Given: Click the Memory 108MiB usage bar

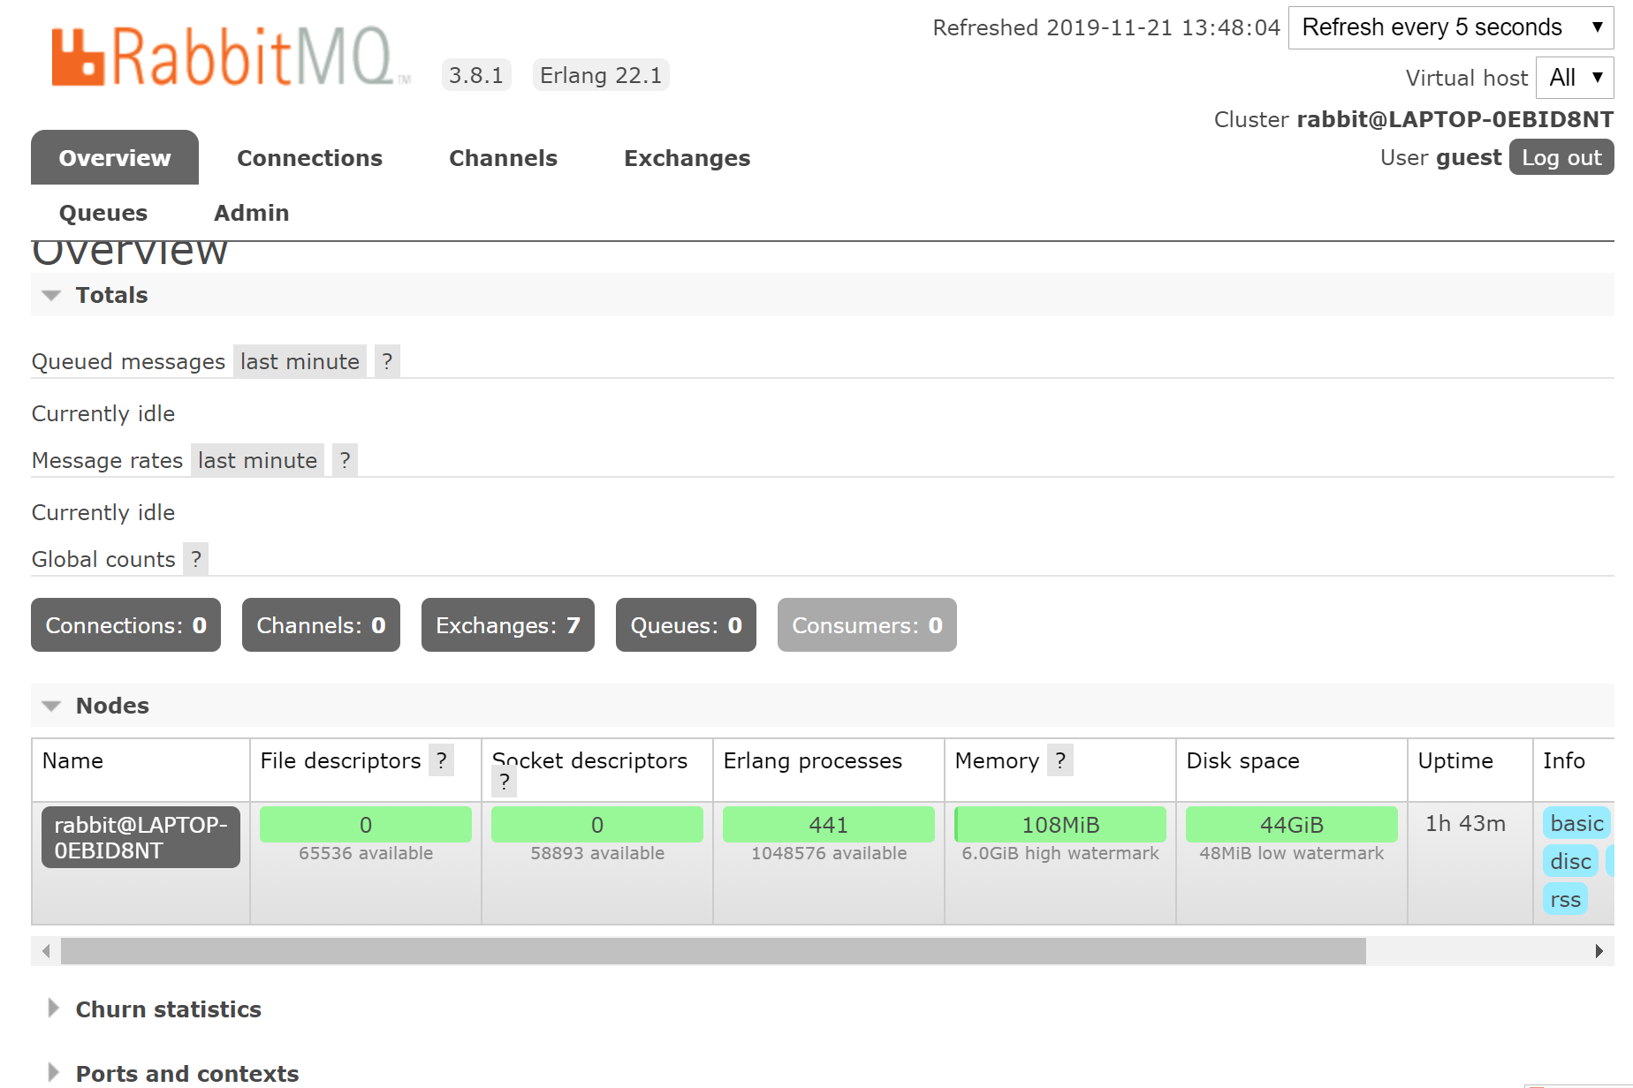Looking at the screenshot, I should click(x=1060, y=824).
